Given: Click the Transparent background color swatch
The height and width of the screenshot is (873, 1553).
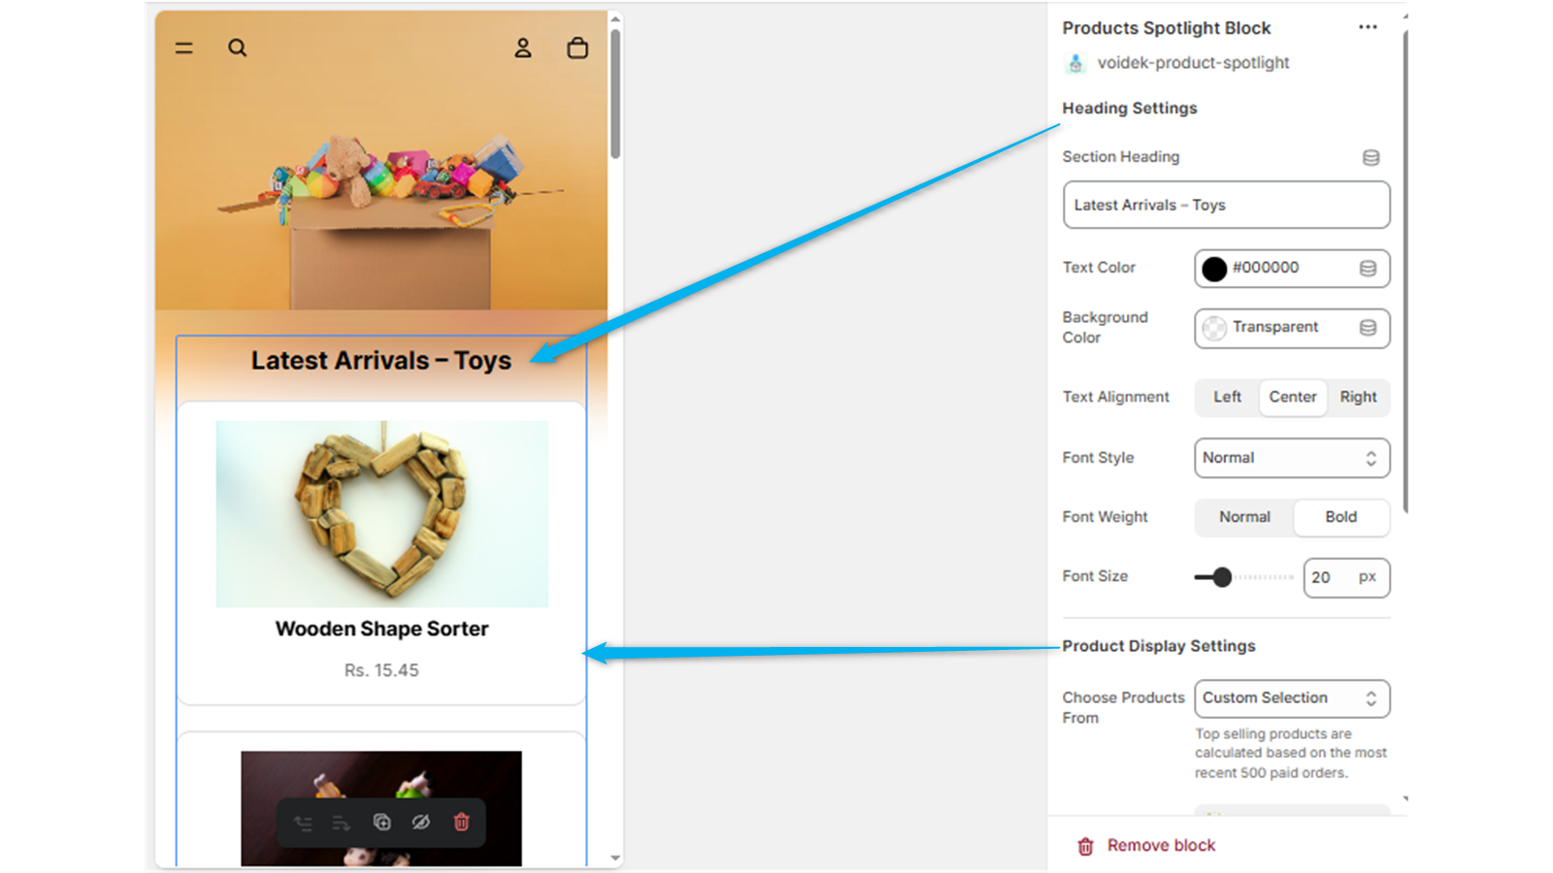Looking at the screenshot, I should tap(1214, 329).
